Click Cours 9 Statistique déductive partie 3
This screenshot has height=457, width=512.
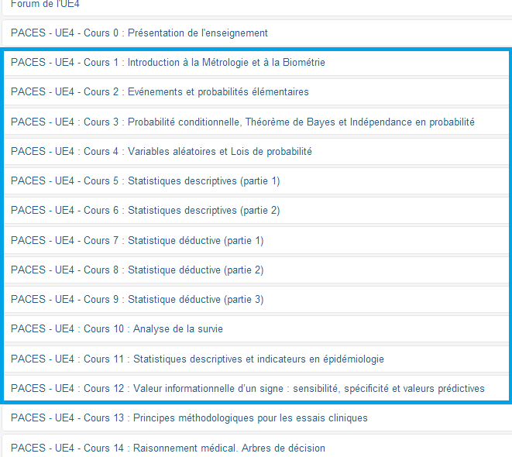point(137,300)
